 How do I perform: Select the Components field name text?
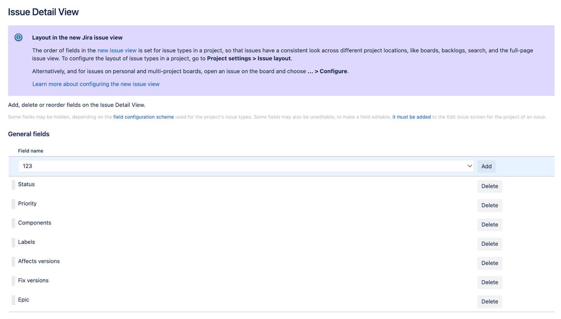click(35, 223)
